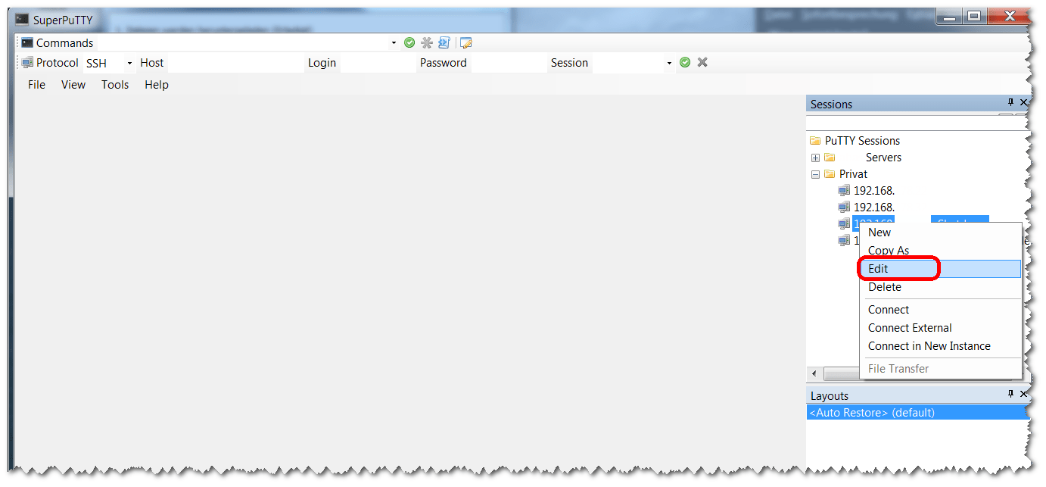Click the gray asterisk icon in Commands toolbar
This screenshot has width=1046, height=487.
pyautogui.click(x=427, y=43)
